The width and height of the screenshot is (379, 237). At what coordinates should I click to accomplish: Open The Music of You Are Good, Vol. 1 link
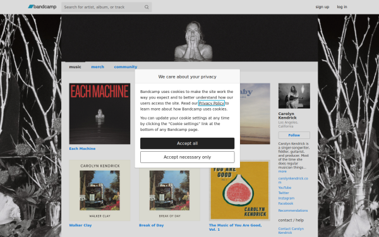(235, 227)
